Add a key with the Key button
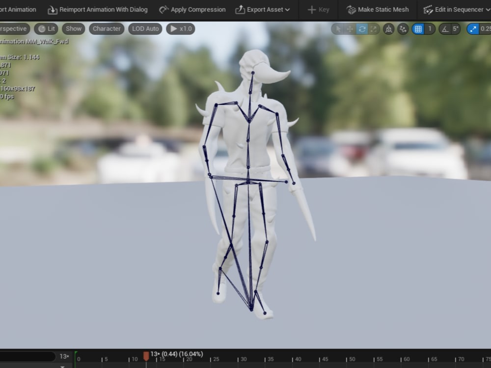 [318, 10]
